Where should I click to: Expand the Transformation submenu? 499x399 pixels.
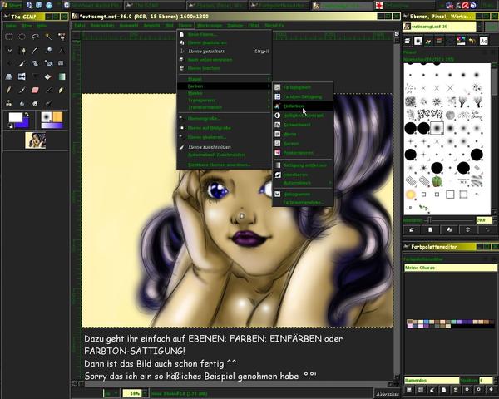tap(225, 107)
